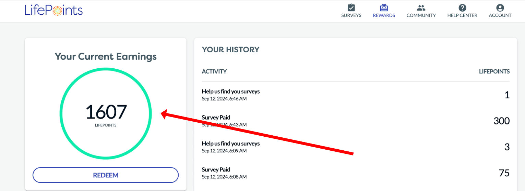
Task: Click the 3 points value
Action: point(507,147)
